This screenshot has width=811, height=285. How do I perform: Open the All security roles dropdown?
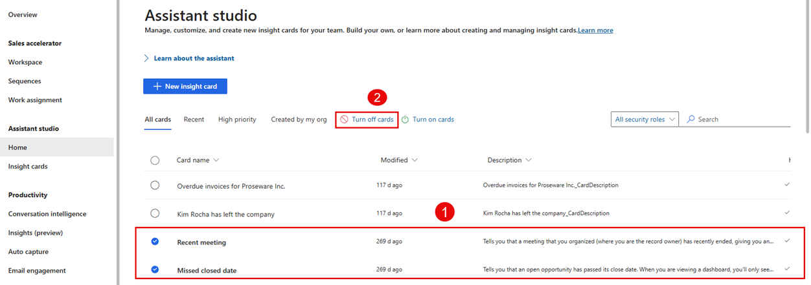(645, 120)
